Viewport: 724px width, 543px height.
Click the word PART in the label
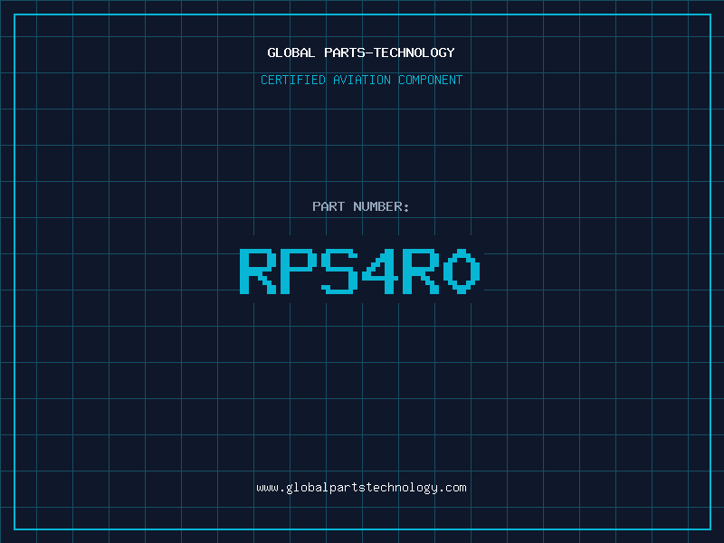click(x=329, y=206)
